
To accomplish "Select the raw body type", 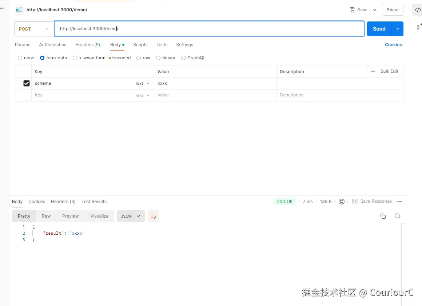I will [x=139, y=58].
